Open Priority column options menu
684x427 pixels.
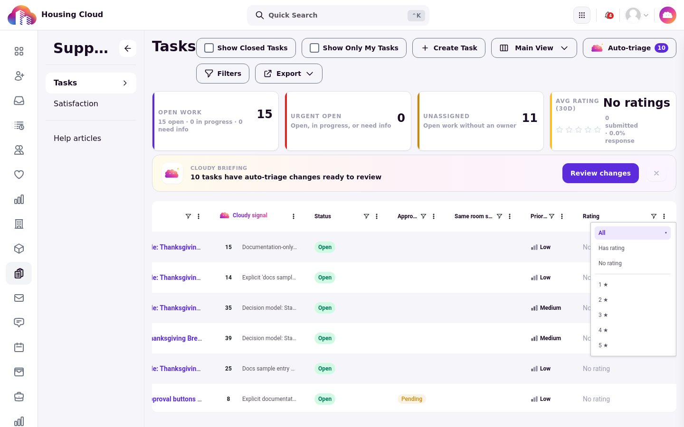tap(562, 216)
